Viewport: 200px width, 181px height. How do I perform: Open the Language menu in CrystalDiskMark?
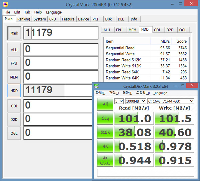pyautogui.click(x=160, y=93)
